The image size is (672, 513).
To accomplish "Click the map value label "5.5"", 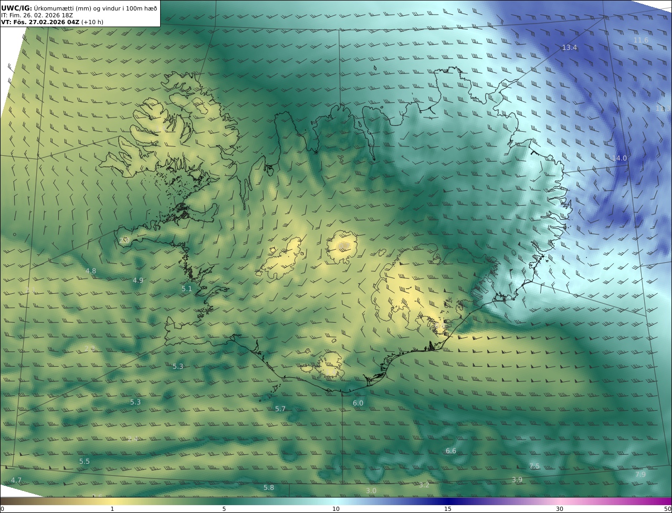I will coord(85,462).
